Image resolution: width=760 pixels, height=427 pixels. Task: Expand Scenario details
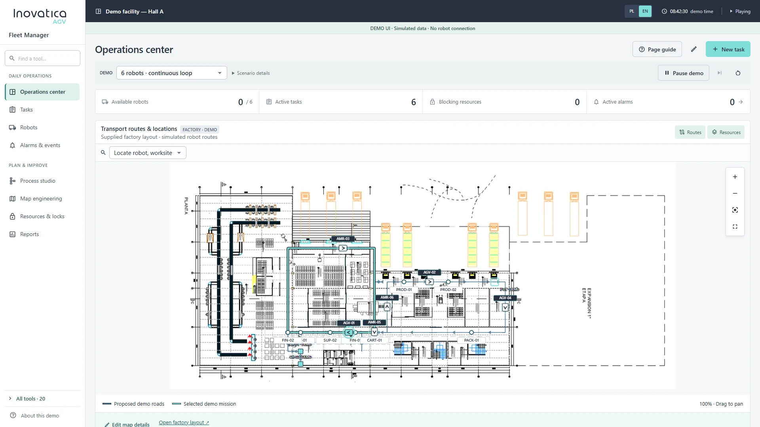tap(251, 73)
